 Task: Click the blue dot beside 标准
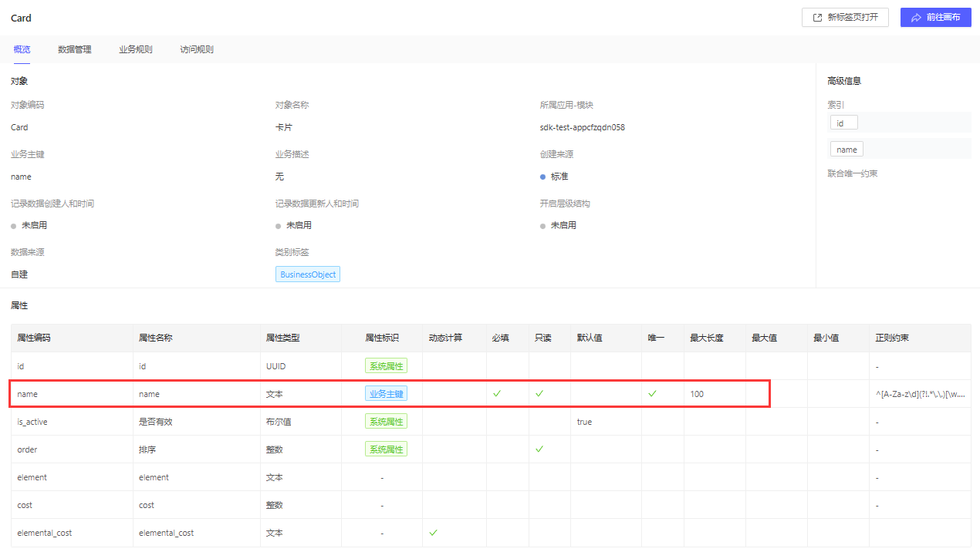coord(543,177)
